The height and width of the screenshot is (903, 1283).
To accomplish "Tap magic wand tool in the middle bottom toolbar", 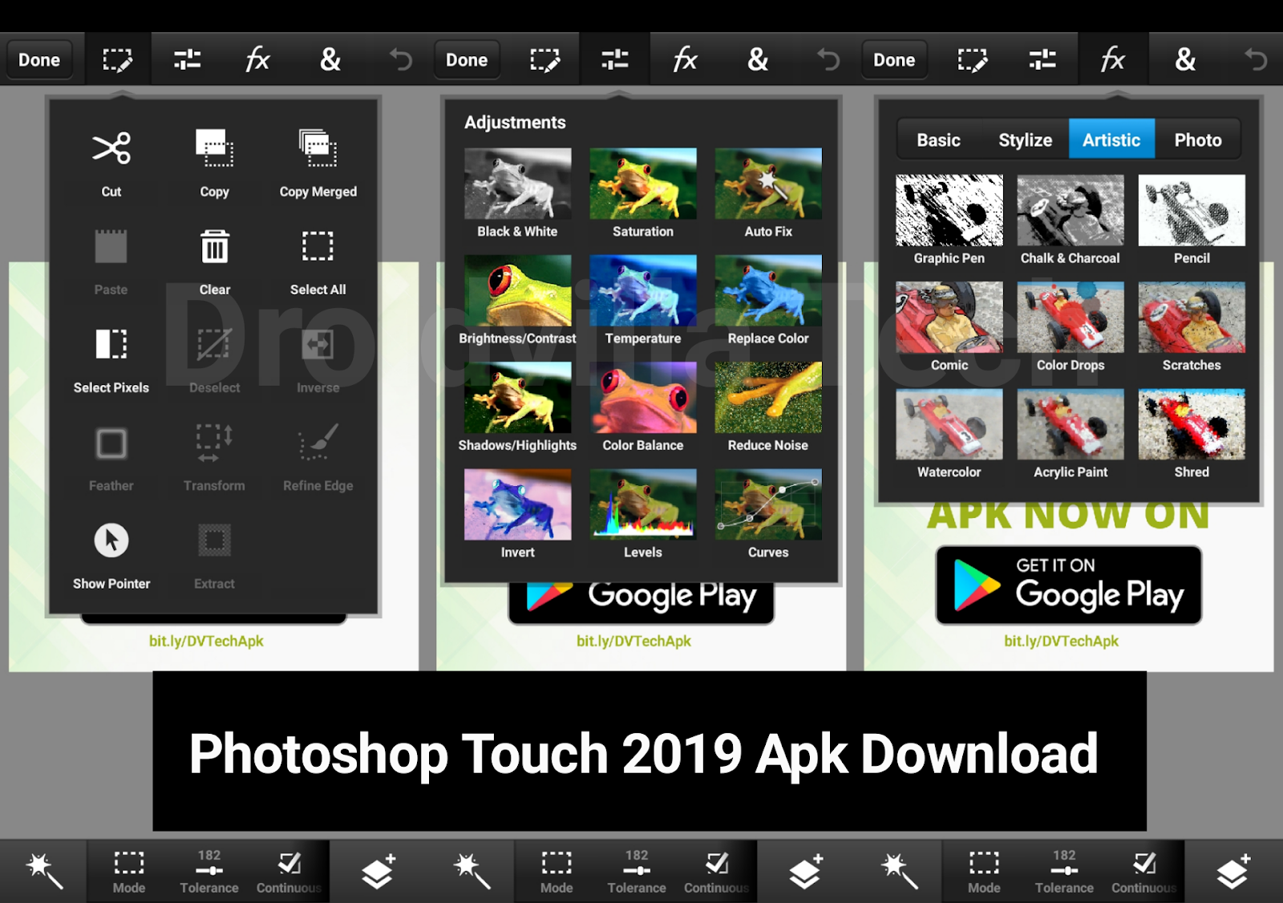I will pyautogui.click(x=472, y=871).
